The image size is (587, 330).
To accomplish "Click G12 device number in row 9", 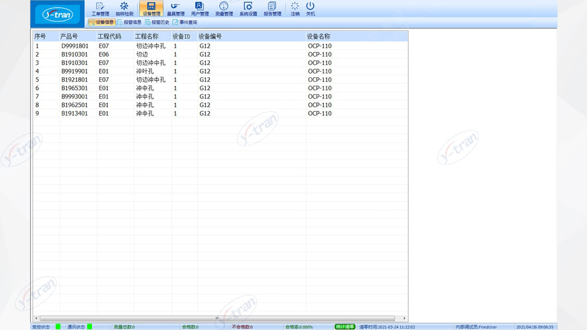I will [205, 113].
